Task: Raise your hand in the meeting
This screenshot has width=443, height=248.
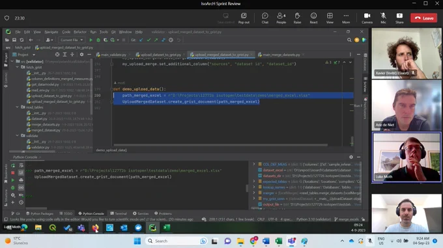Action: click(297, 18)
